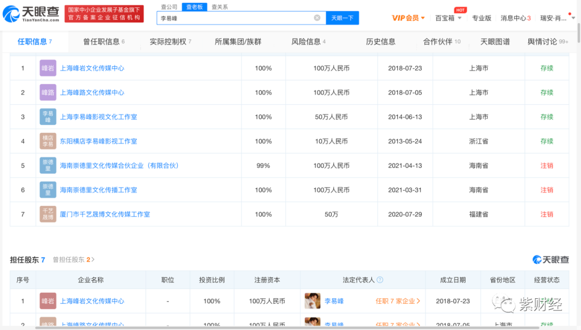Click the 崇德里 avatar in row 5
The height and width of the screenshot is (330, 581).
click(x=47, y=165)
